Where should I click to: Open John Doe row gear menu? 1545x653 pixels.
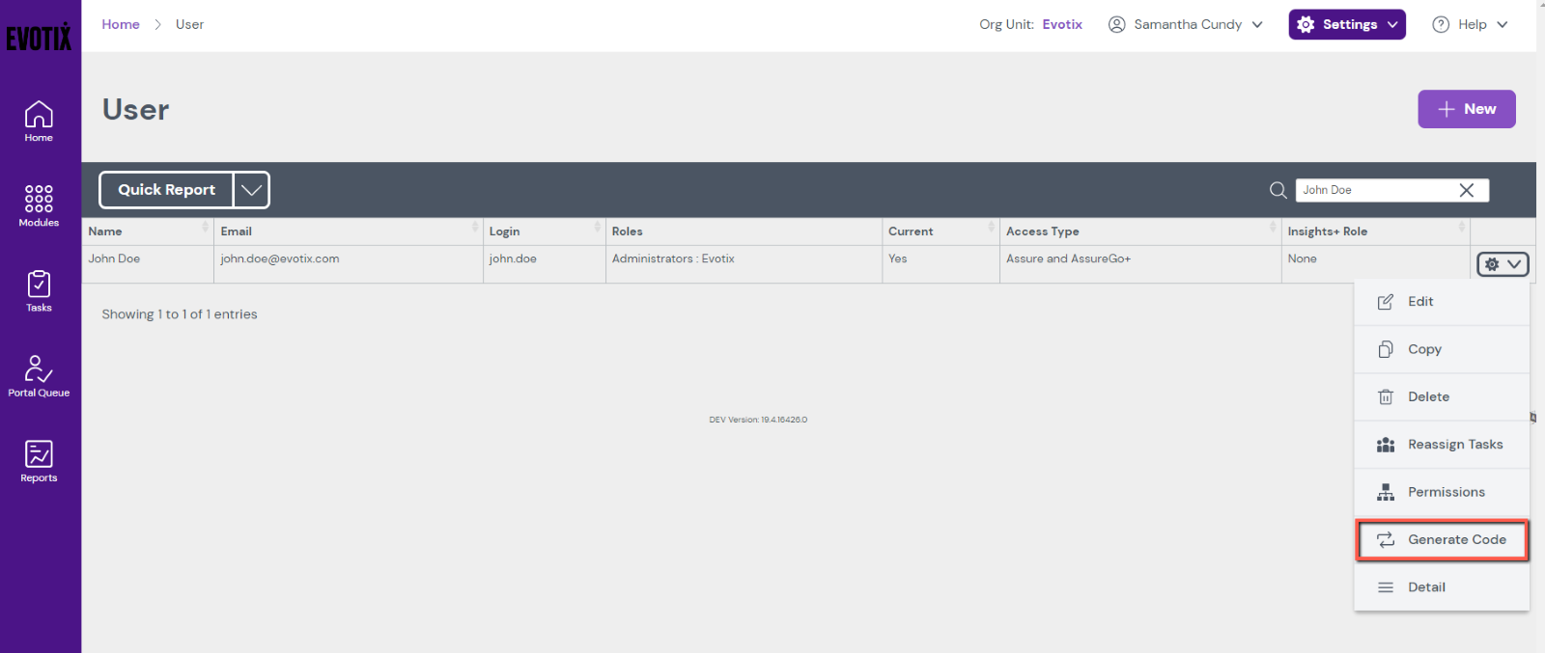(x=1503, y=264)
